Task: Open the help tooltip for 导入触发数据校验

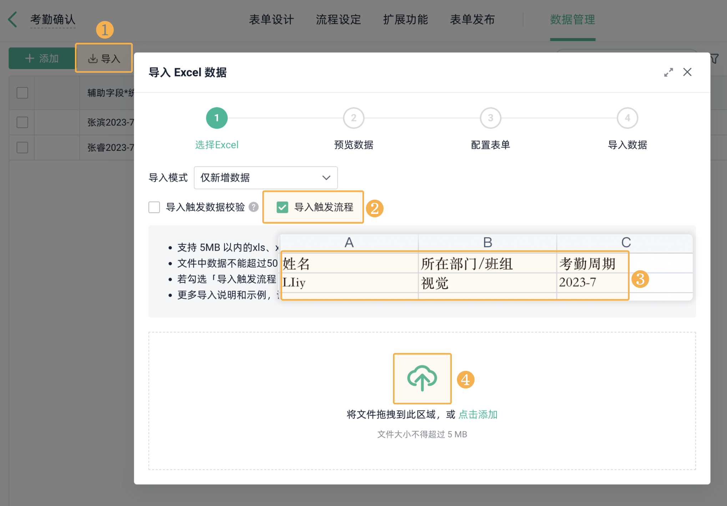Action: [x=253, y=207]
